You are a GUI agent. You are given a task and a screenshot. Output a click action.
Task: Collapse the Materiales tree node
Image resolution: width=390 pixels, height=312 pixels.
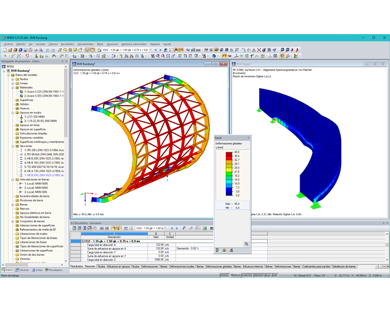coord(13,88)
